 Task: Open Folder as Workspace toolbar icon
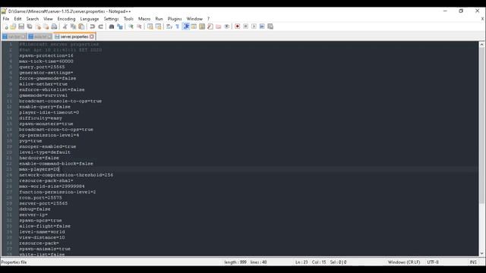(219, 27)
